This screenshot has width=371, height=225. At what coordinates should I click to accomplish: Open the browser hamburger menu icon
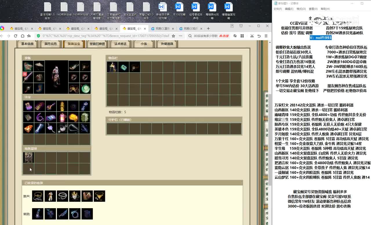point(266,36)
